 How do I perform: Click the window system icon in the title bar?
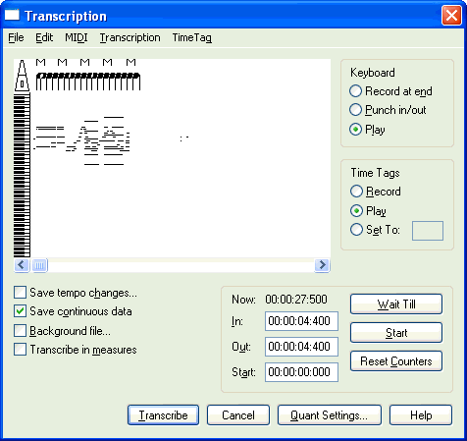12,16
